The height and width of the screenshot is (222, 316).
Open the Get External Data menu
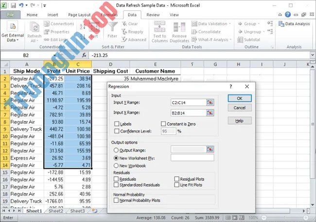(13, 32)
